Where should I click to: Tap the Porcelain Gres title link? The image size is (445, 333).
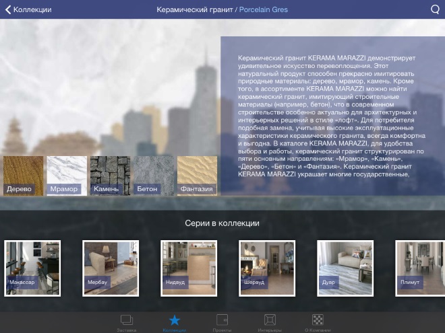[x=264, y=9]
